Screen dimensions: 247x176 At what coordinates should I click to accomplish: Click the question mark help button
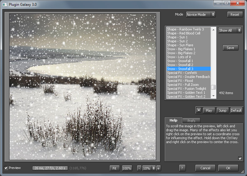[x=182, y=168]
